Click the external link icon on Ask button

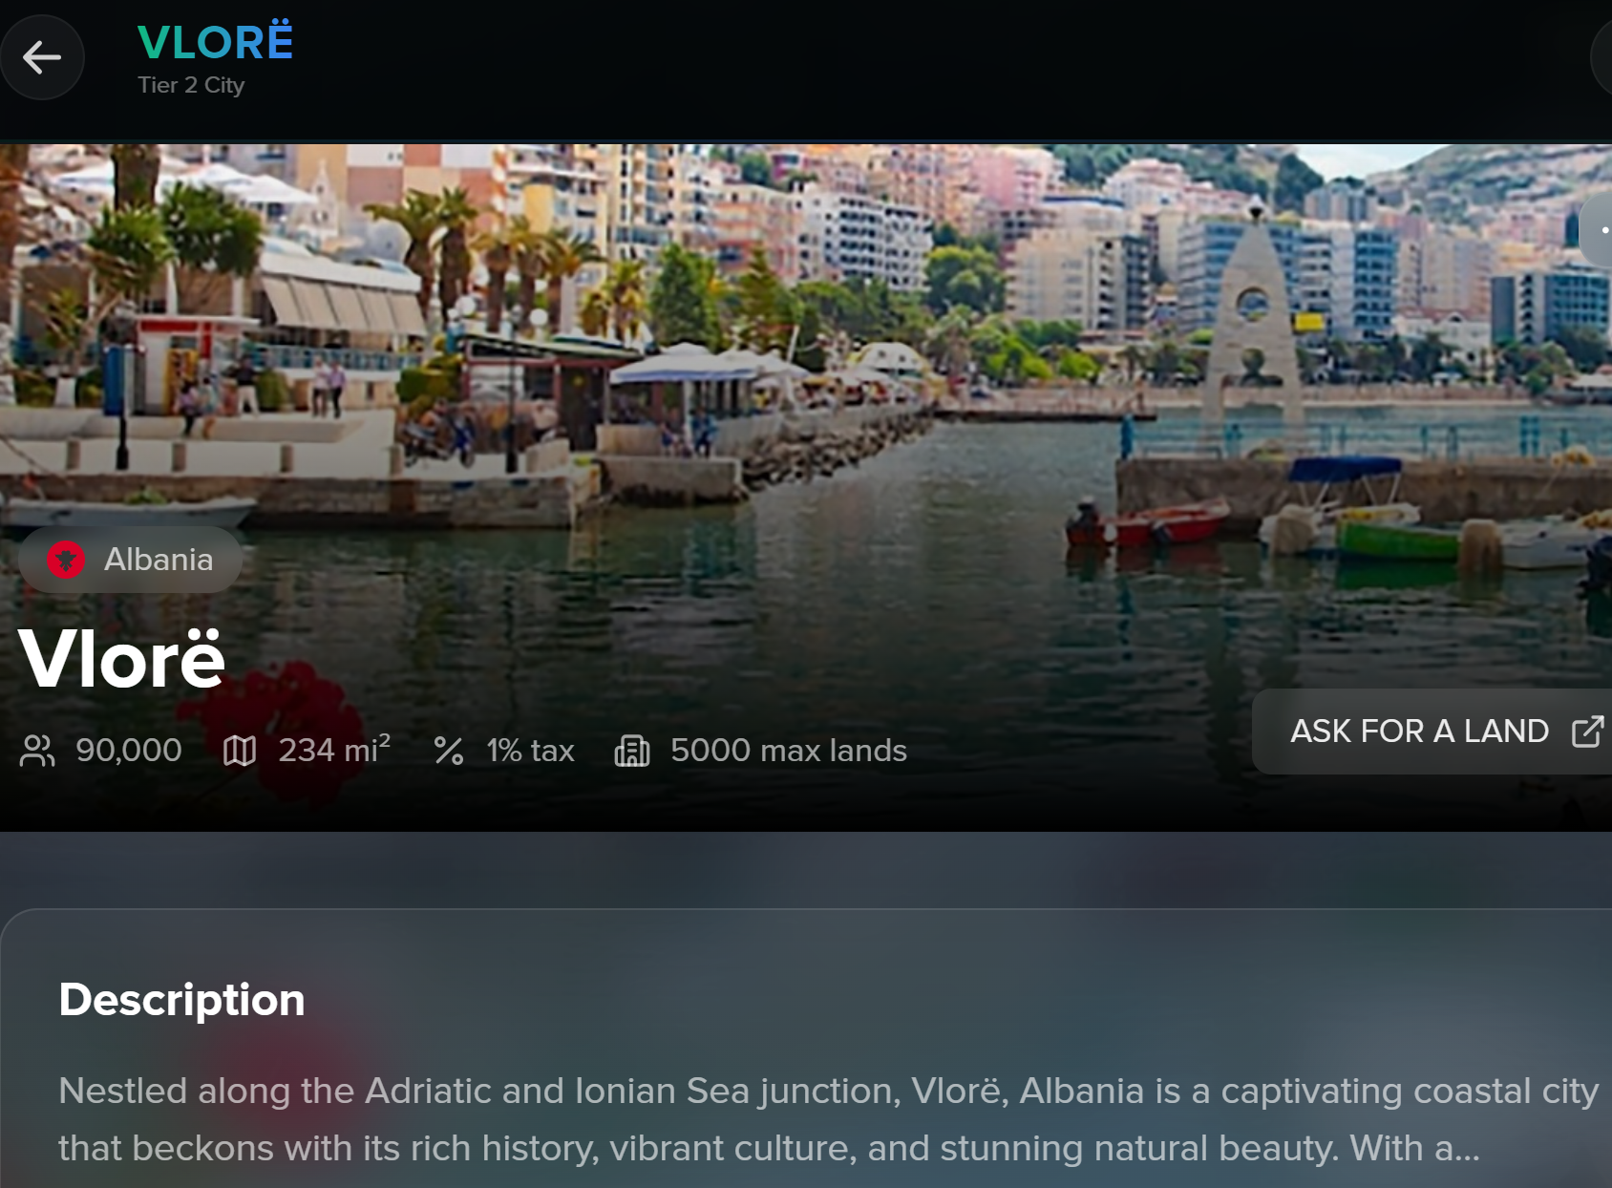(x=1587, y=732)
